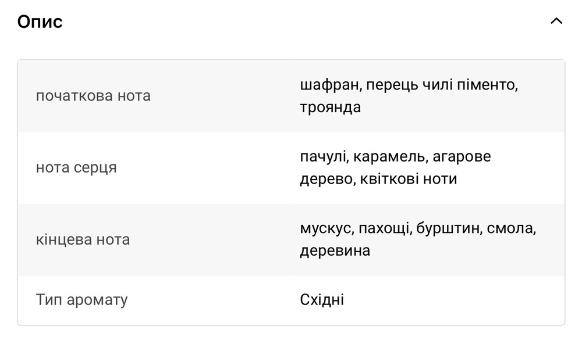Select the 'нота серця' row label
Image resolution: width=582 pixels, height=355 pixels.
[76, 168]
